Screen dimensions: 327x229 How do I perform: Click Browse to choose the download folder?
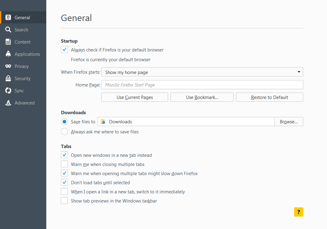[289, 122]
